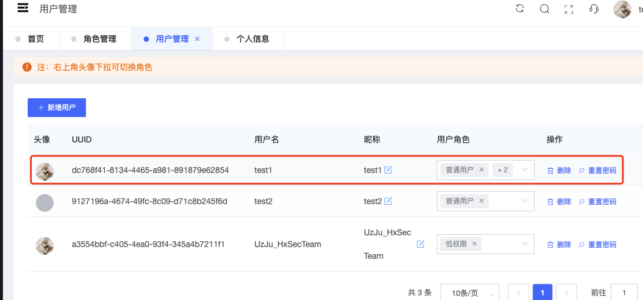
Task: Remove 普通用户 tag from test1 roles
Action: pyautogui.click(x=482, y=170)
